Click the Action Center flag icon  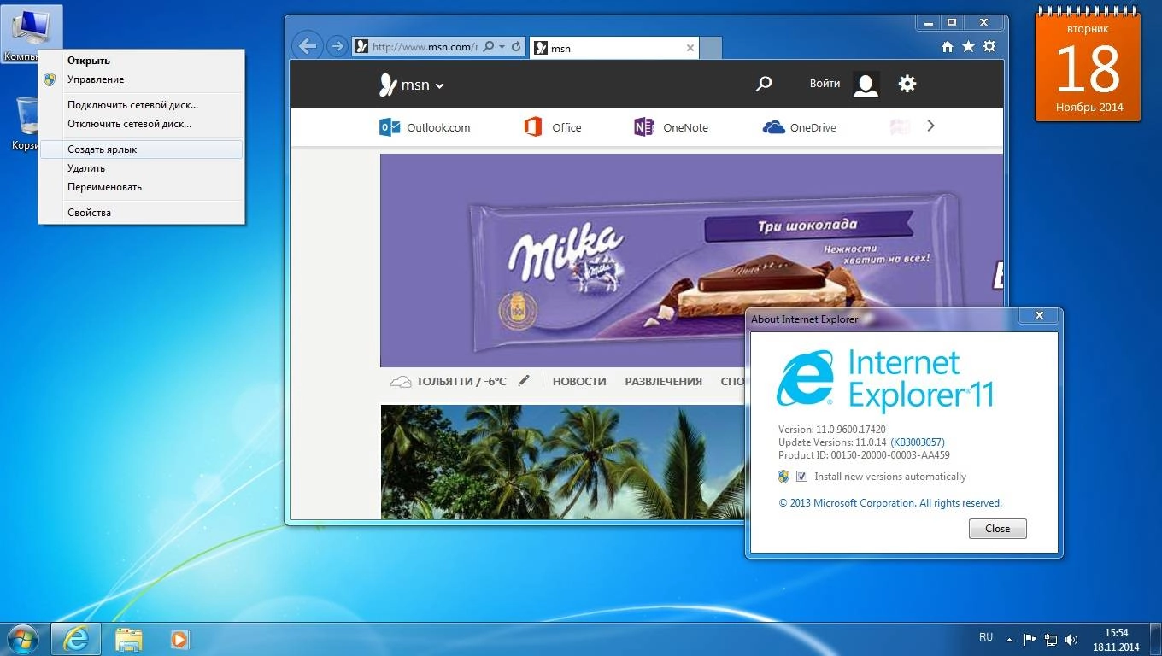[1030, 639]
